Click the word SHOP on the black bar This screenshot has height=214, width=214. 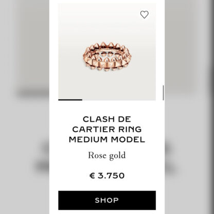point(107,200)
